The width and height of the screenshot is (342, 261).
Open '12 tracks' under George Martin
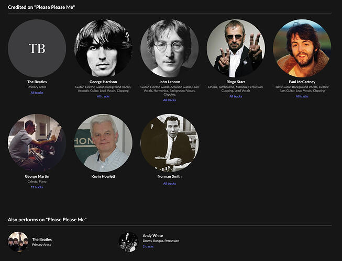click(x=37, y=187)
